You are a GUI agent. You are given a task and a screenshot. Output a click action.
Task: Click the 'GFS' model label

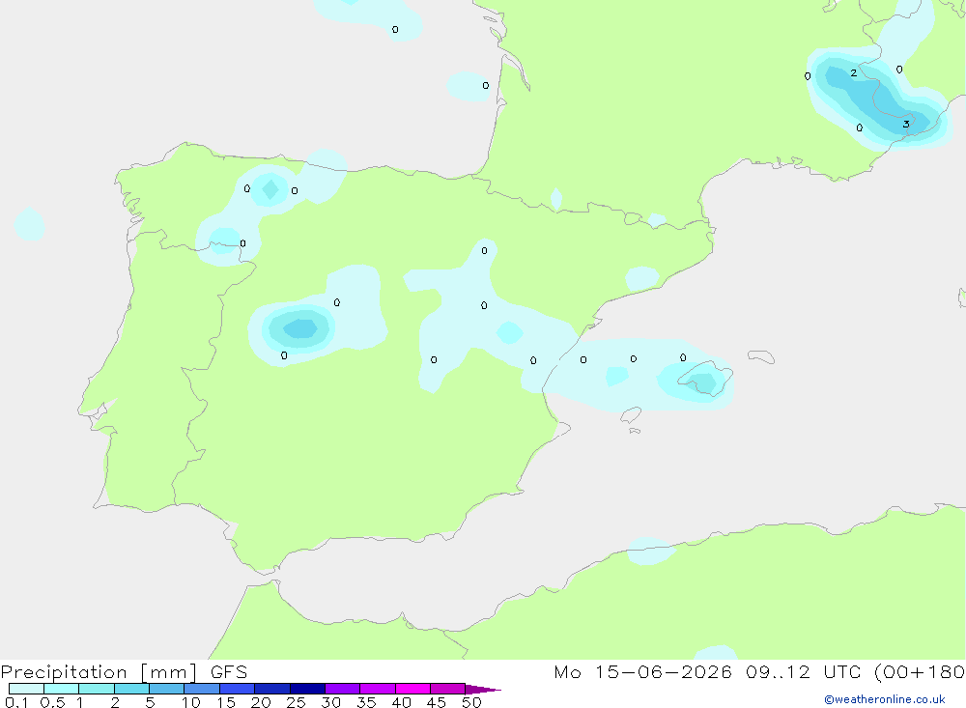click(x=229, y=671)
